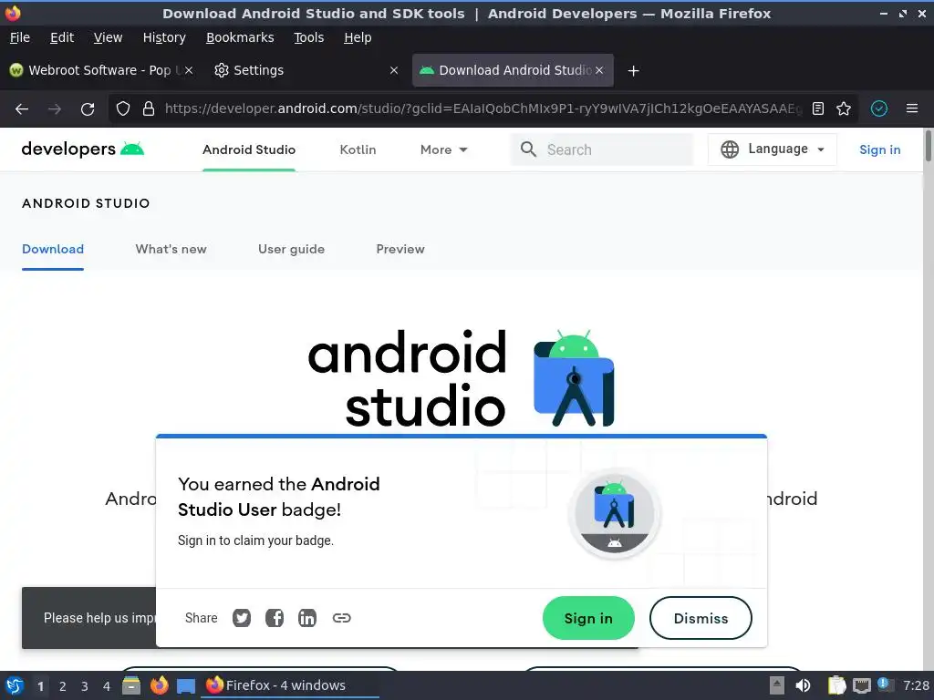Launch Firefox from the taskbar launcher

159,685
